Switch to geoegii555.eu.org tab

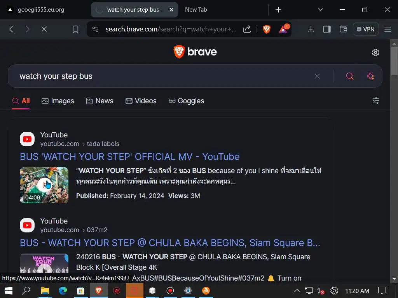(x=40, y=10)
